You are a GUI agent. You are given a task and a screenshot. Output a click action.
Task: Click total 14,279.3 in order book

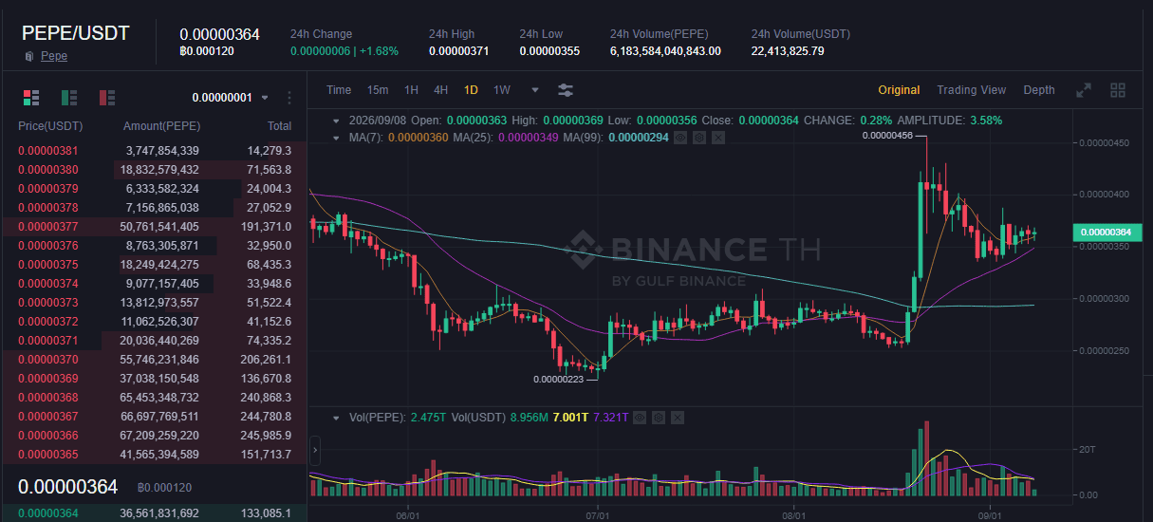(270, 150)
